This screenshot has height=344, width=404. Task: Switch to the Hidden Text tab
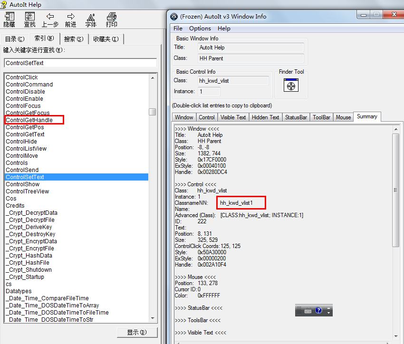(265, 117)
